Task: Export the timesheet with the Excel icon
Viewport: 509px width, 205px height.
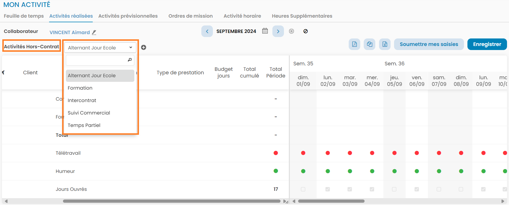Action: point(385,44)
